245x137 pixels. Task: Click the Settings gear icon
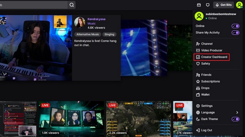pyautogui.click(x=198, y=106)
